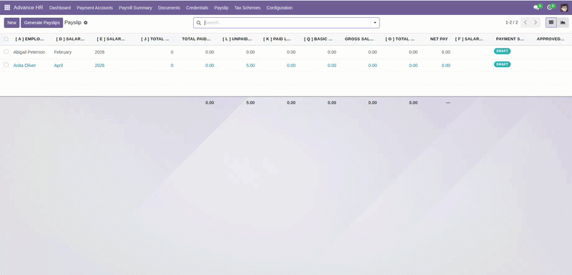Viewport: 572px width, 275px height.
Task: Open the activities clock icon
Action: (x=550, y=7)
